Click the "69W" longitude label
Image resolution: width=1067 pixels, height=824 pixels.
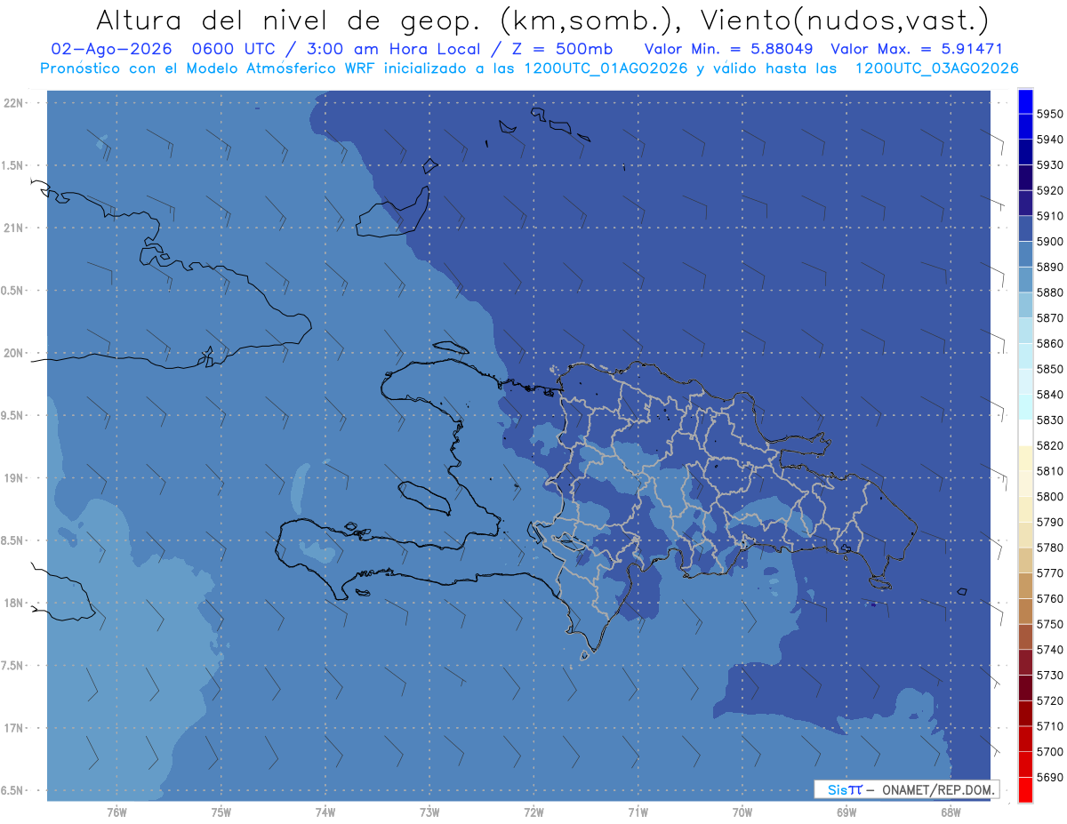(x=846, y=812)
